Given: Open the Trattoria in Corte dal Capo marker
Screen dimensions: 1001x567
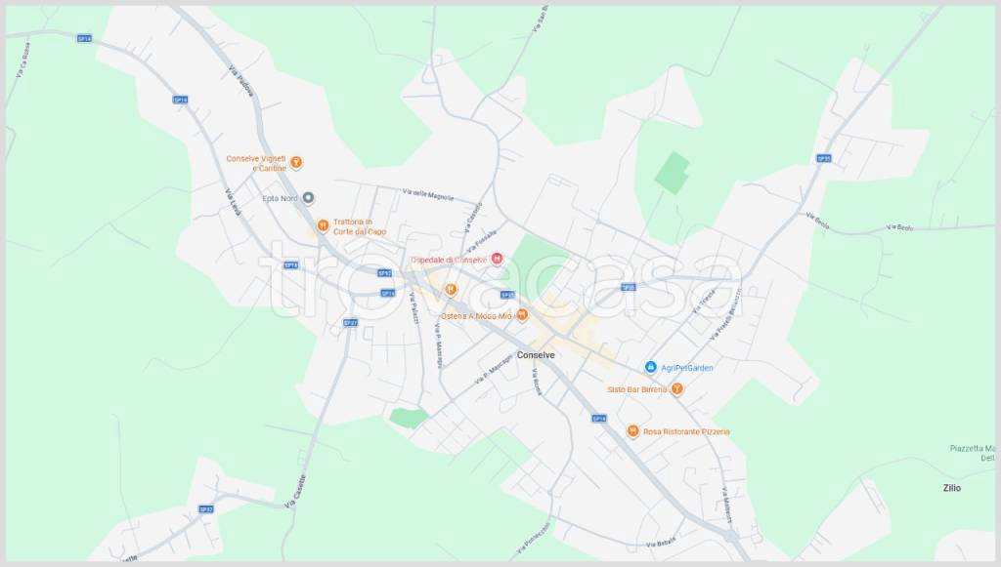Looking at the screenshot, I should (323, 225).
